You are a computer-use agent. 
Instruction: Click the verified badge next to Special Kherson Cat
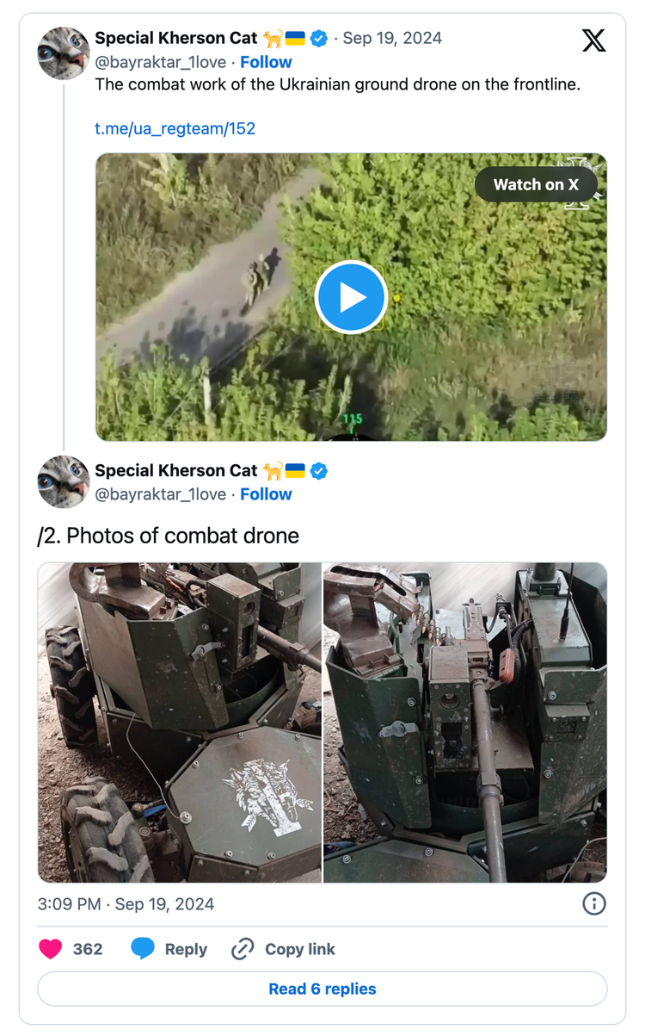(x=318, y=38)
